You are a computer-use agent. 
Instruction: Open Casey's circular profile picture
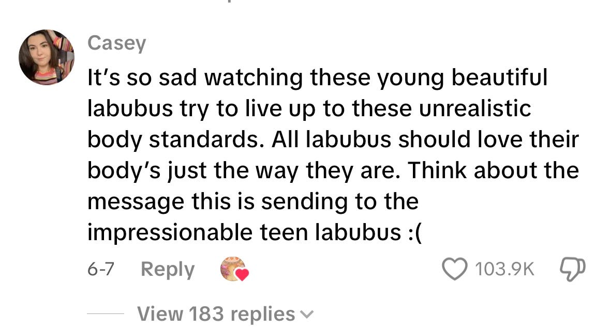tap(47, 57)
